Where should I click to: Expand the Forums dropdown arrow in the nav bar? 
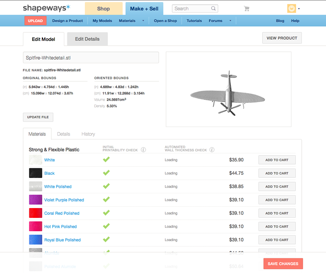230,21
